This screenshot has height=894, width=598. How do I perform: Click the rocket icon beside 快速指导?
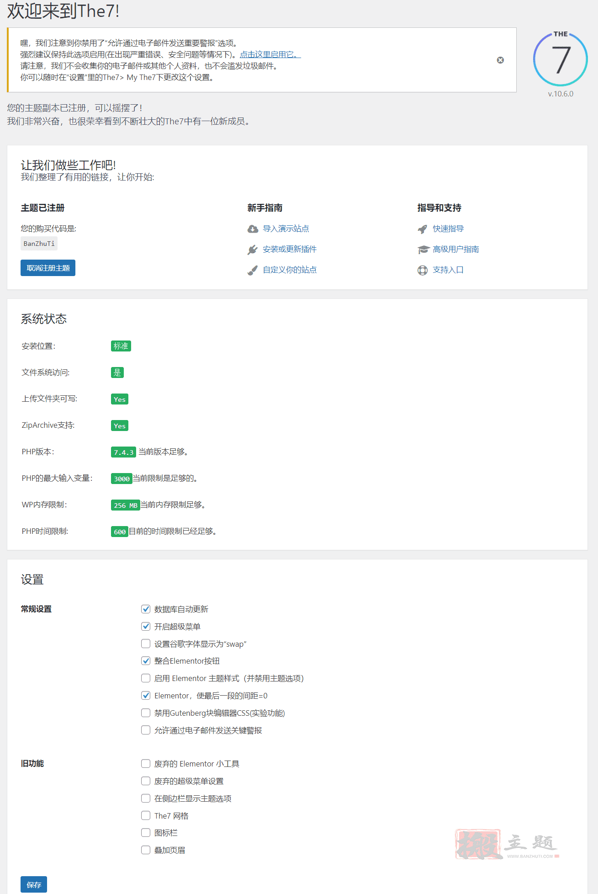point(423,229)
